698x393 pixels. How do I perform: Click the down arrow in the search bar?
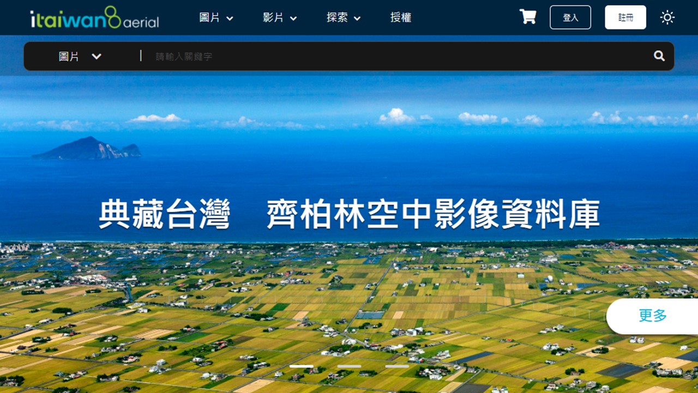[97, 56]
